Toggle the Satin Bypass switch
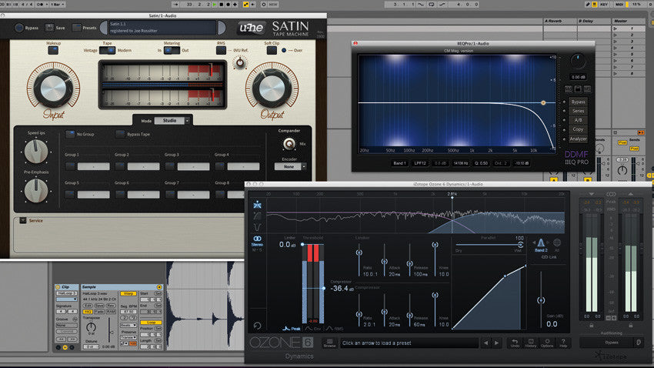This screenshot has width=654, height=368. pos(18,28)
